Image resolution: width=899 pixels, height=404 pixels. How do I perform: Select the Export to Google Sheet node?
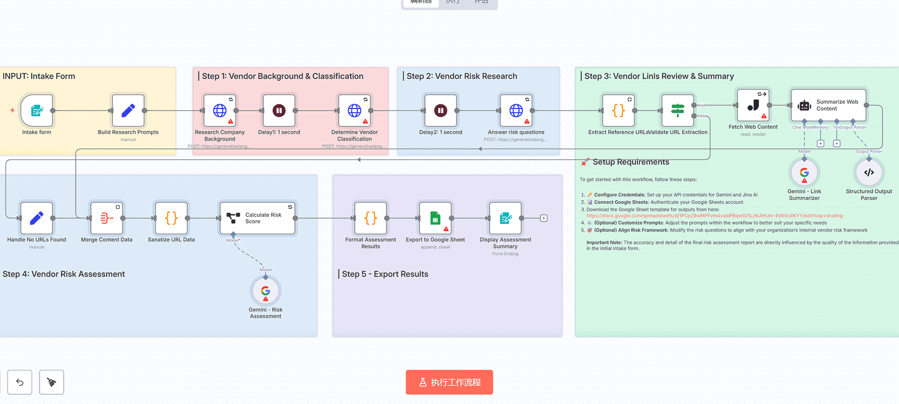(x=435, y=218)
